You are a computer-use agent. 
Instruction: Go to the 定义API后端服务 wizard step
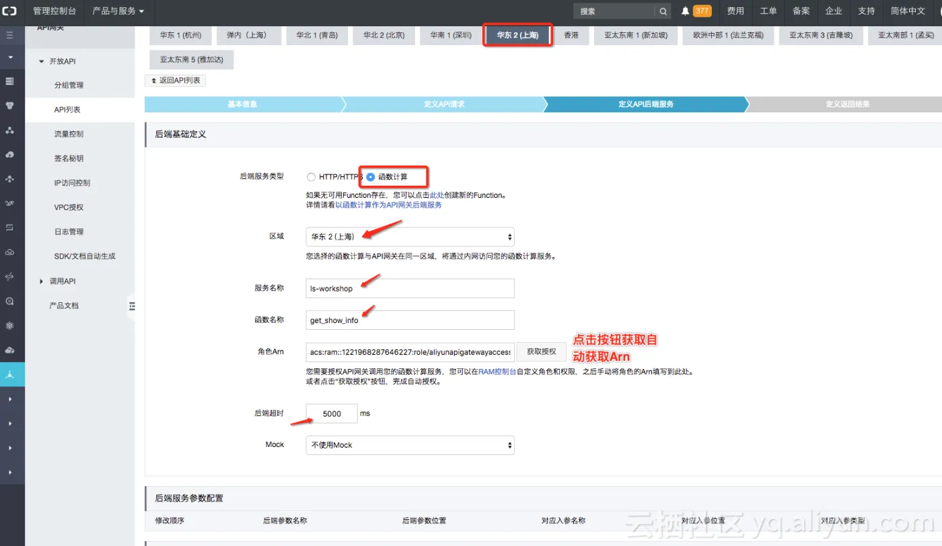click(646, 104)
